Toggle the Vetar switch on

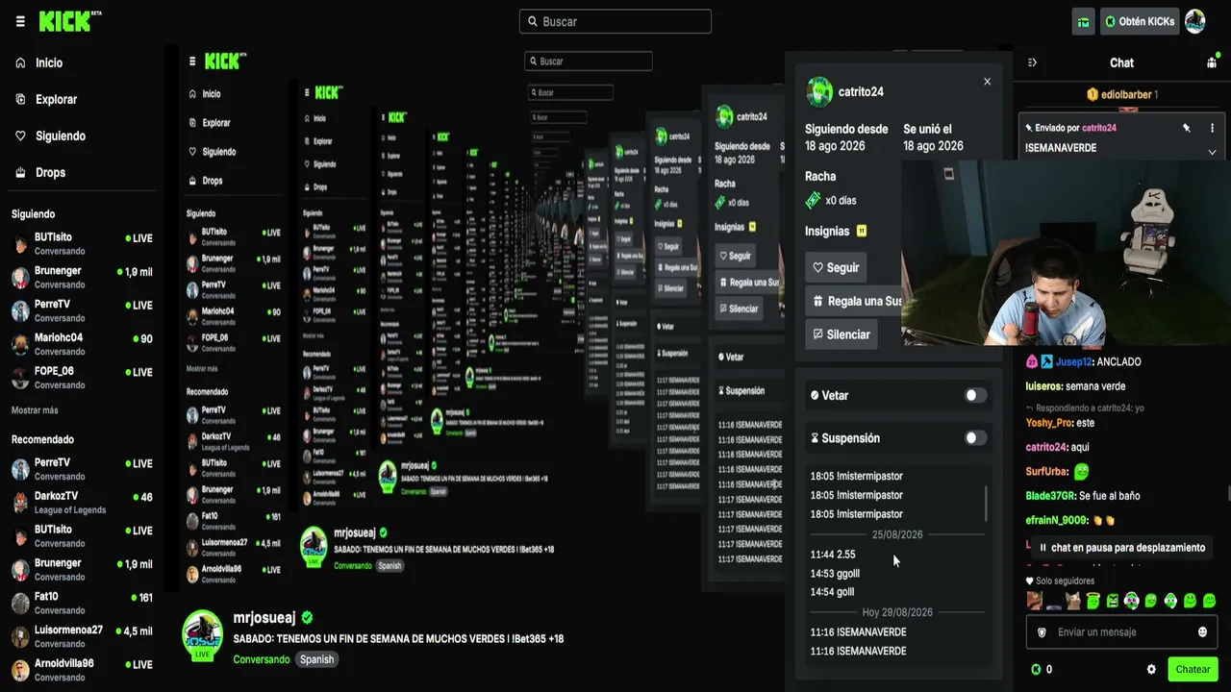(x=975, y=395)
